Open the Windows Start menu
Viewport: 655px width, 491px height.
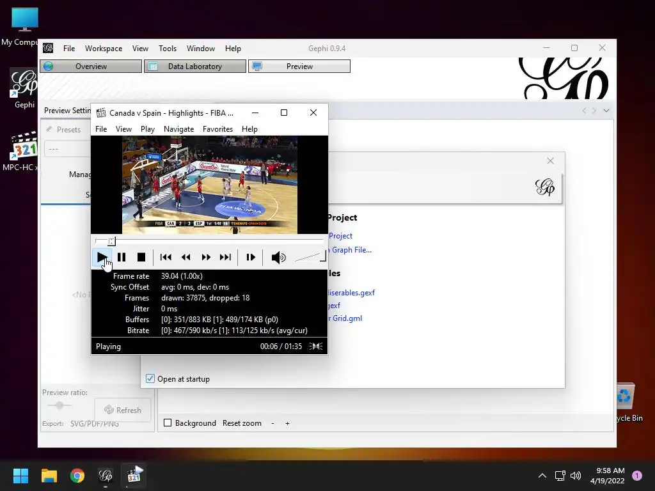20,476
